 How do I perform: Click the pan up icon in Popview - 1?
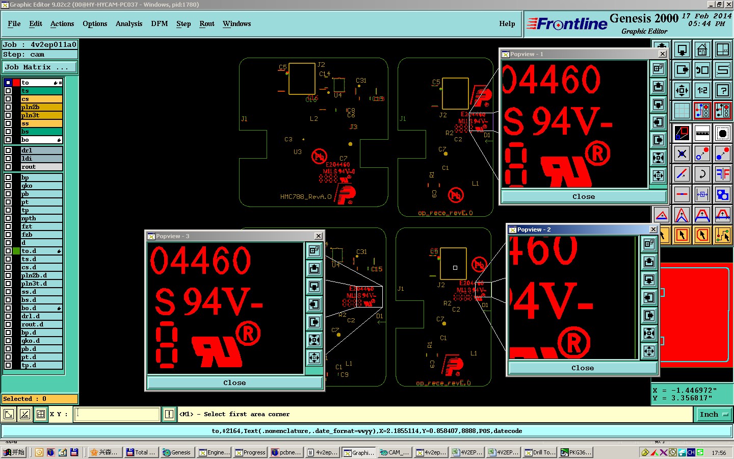(x=658, y=86)
